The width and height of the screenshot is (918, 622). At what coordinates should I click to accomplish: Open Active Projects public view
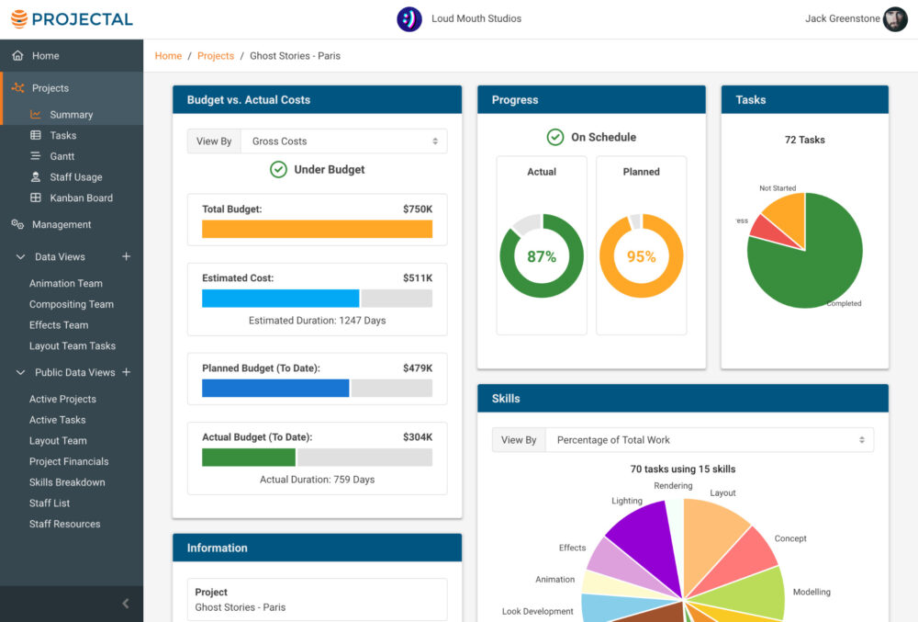tap(62, 399)
